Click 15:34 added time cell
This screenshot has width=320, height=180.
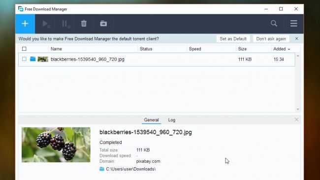(279, 59)
